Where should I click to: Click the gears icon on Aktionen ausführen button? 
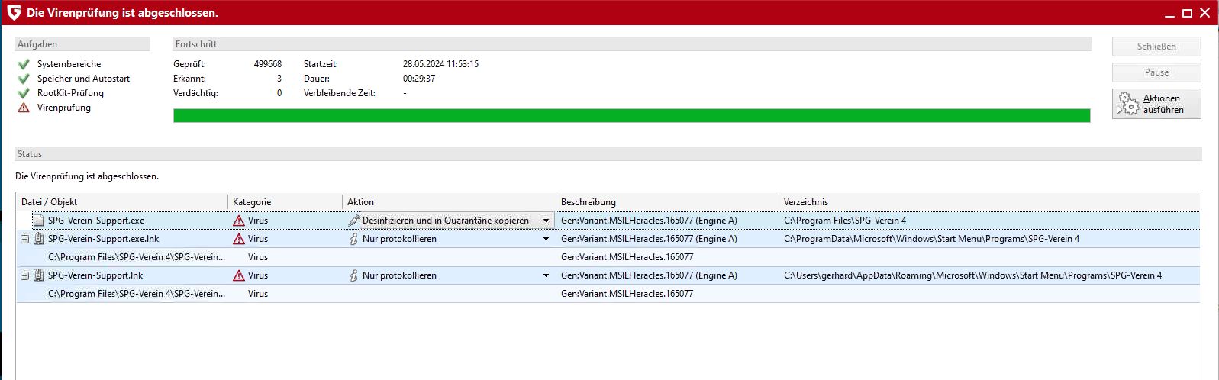pyautogui.click(x=1127, y=104)
